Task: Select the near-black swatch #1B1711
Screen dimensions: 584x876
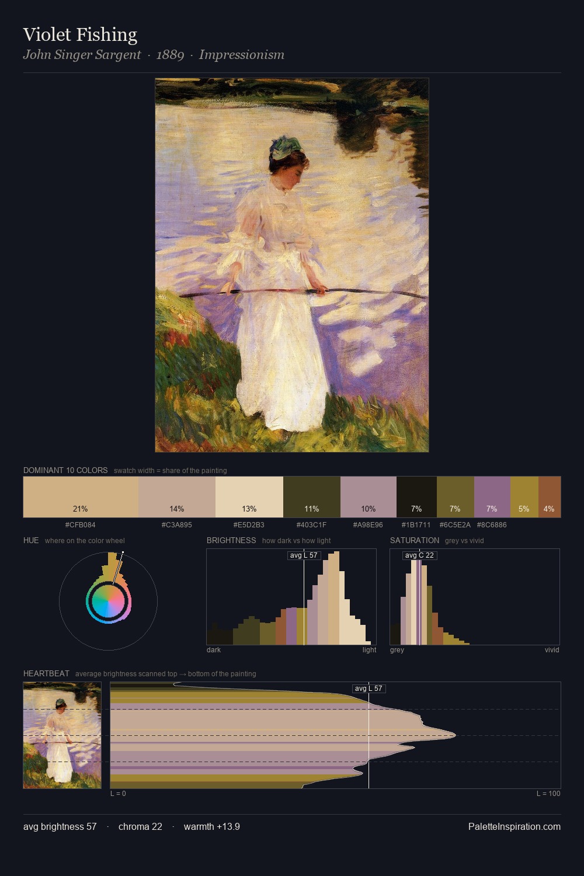Action: [416, 497]
